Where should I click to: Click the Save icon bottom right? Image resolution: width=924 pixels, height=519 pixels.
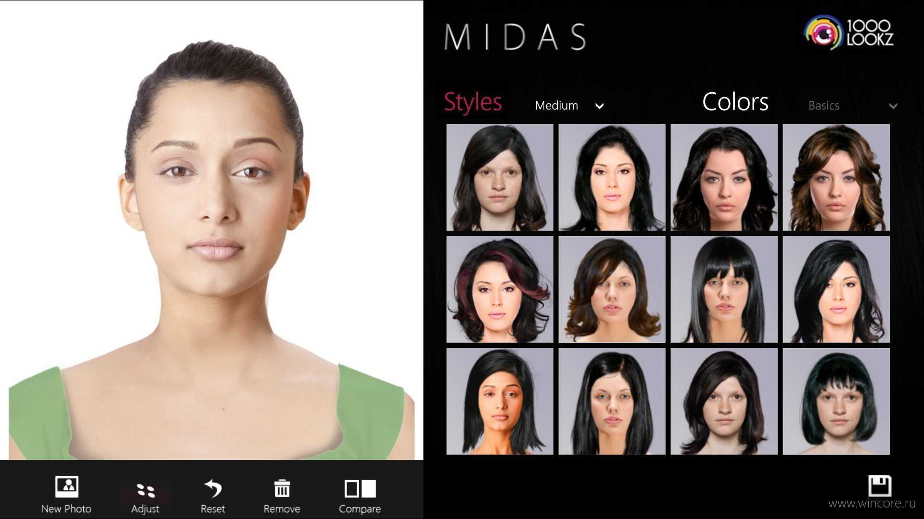click(x=878, y=486)
